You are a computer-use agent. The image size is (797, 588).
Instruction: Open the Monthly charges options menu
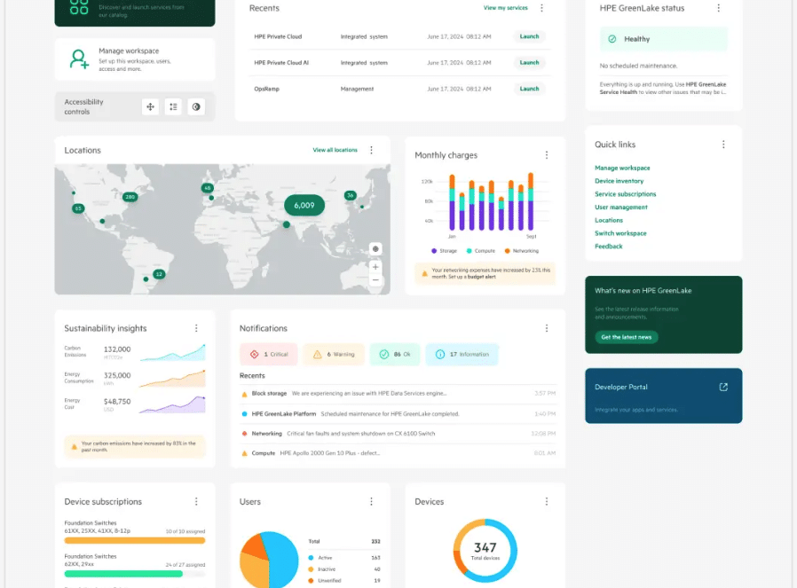pyautogui.click(x=547, y=155)
